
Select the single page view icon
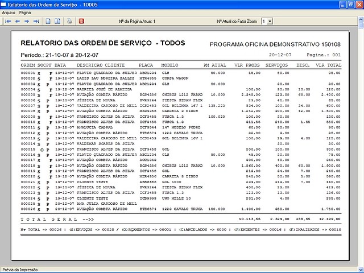[48, 22]
